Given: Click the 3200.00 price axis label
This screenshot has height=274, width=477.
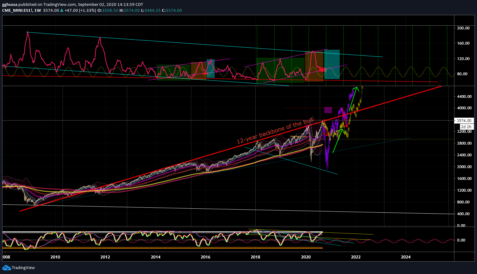Looking at the screenshot, I should coord(464,132).
